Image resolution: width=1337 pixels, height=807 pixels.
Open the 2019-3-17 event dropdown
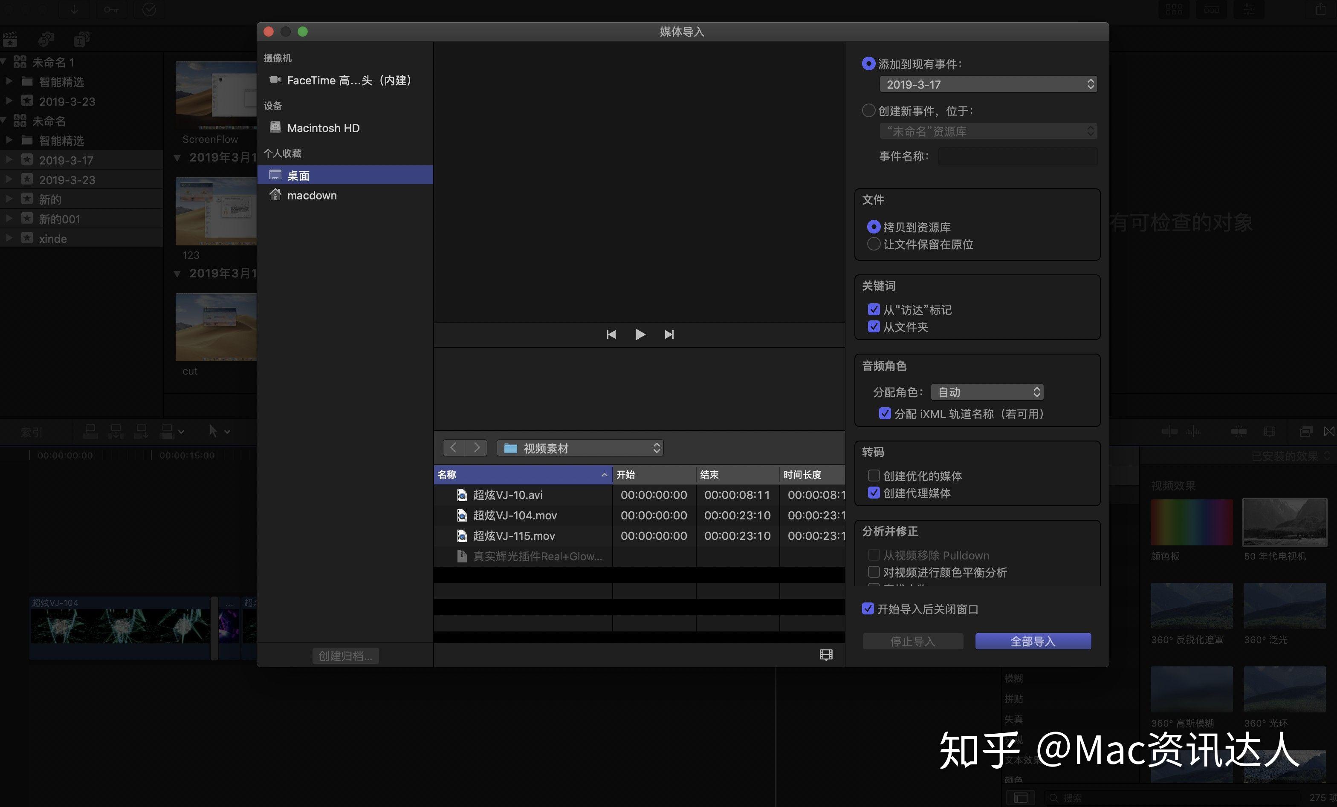coord(988,84)
